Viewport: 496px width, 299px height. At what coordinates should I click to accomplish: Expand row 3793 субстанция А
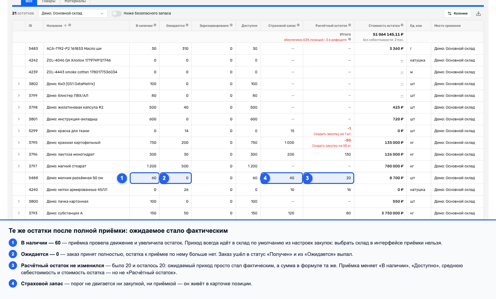pyautogui.click(x=19, y=213)
